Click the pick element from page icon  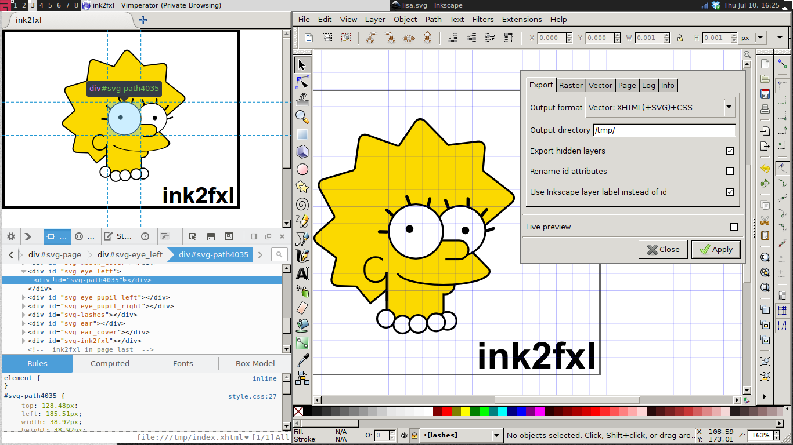192,236
